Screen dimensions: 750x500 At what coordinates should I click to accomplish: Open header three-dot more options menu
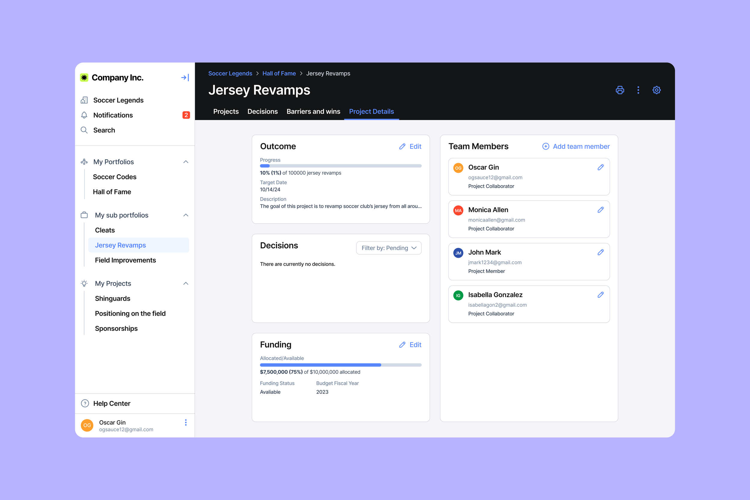point(638,90)
